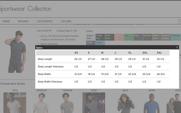This screenshot has width=181, height=113.
Task: Click the Body Length Tolerance row label
Action: coord(51,67)
